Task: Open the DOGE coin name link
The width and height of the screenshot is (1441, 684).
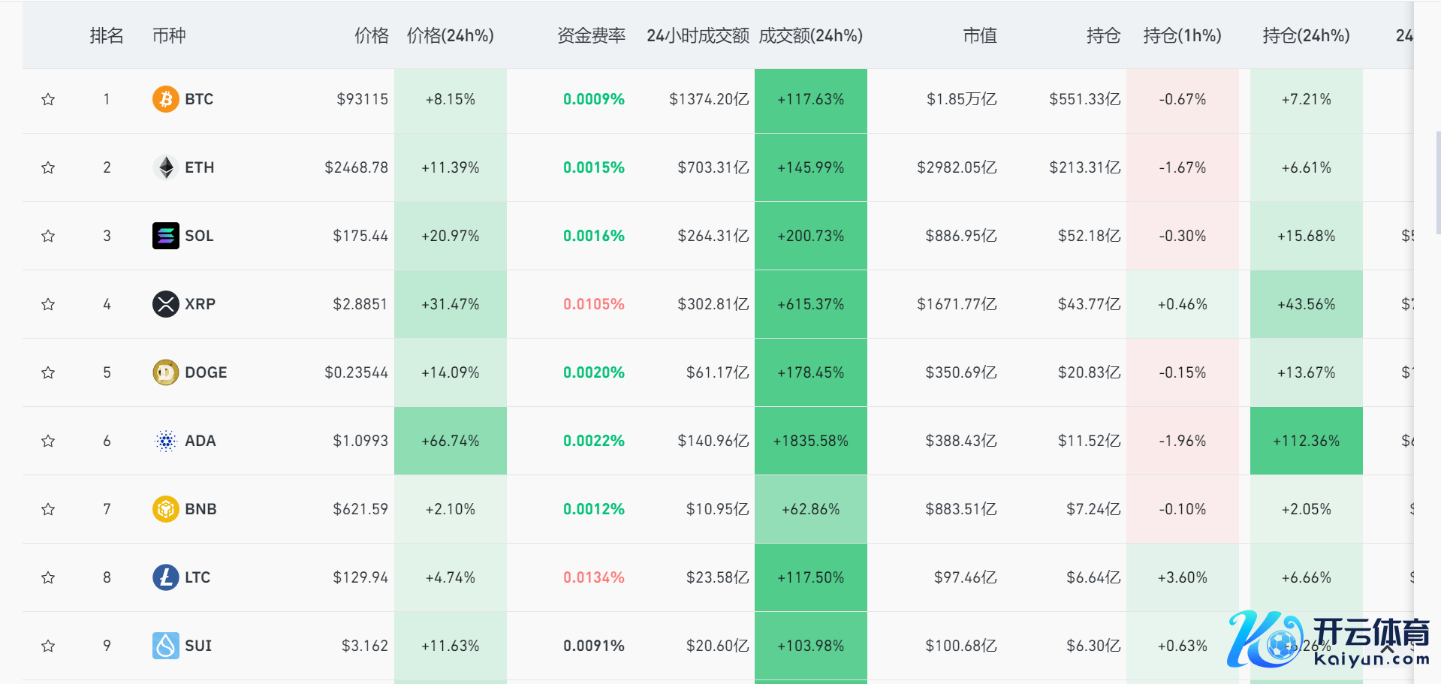Action: [x=206, y=372]
